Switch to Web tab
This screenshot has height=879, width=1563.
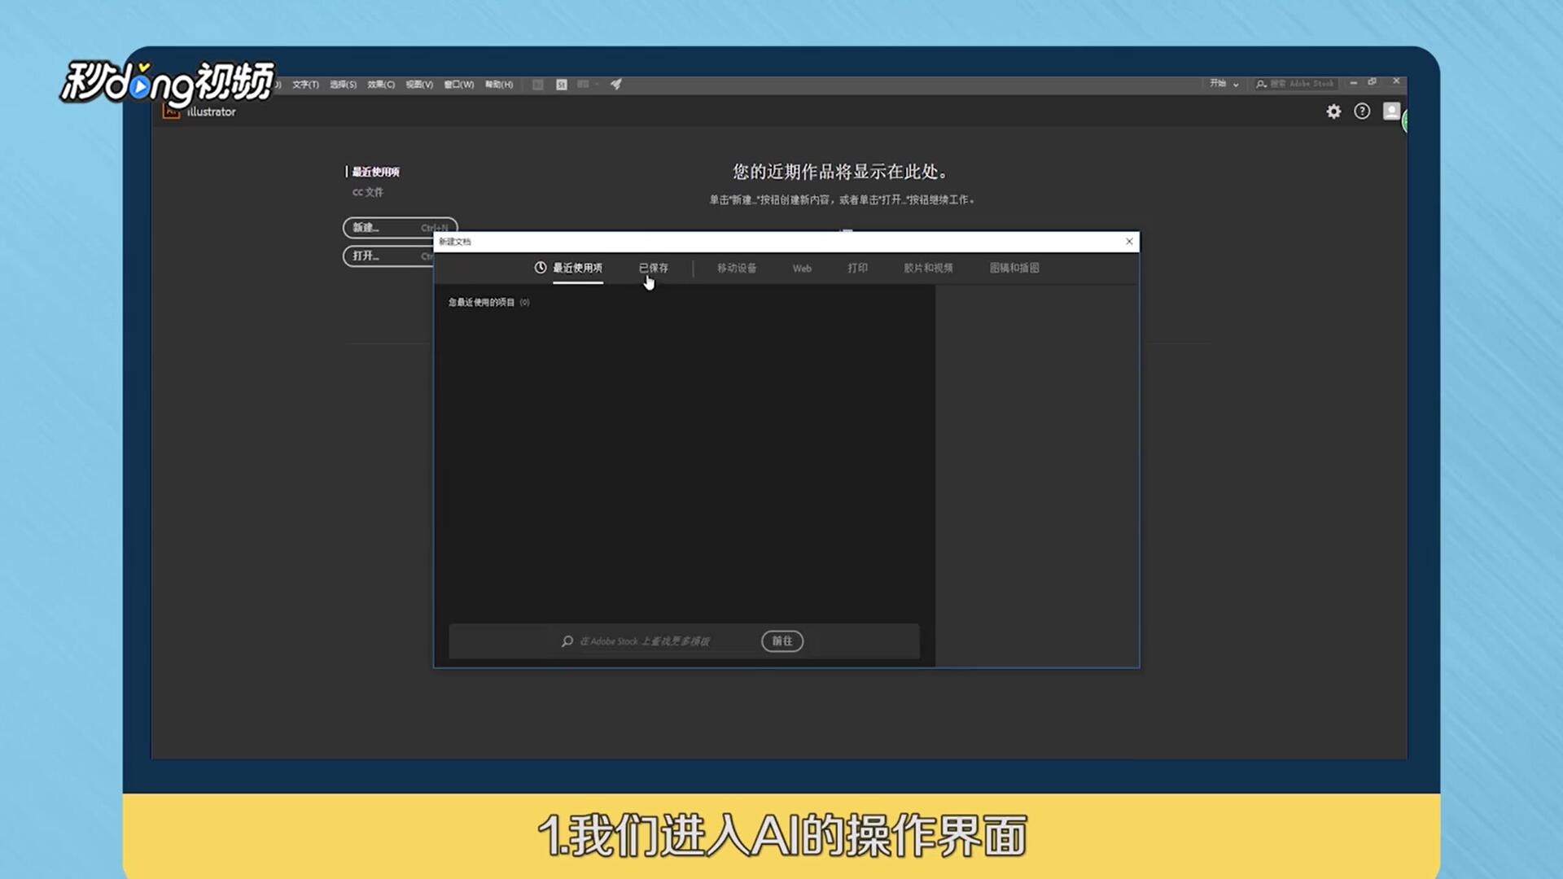click(802, 269)
